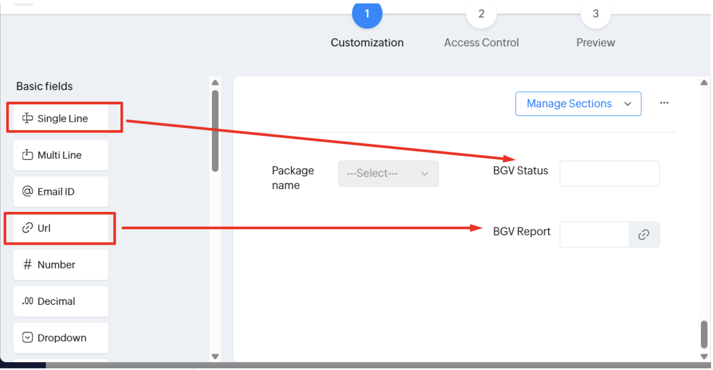
Task: Click the Decimal field icon
Action: pyautogui.click(x=28, y=301)
